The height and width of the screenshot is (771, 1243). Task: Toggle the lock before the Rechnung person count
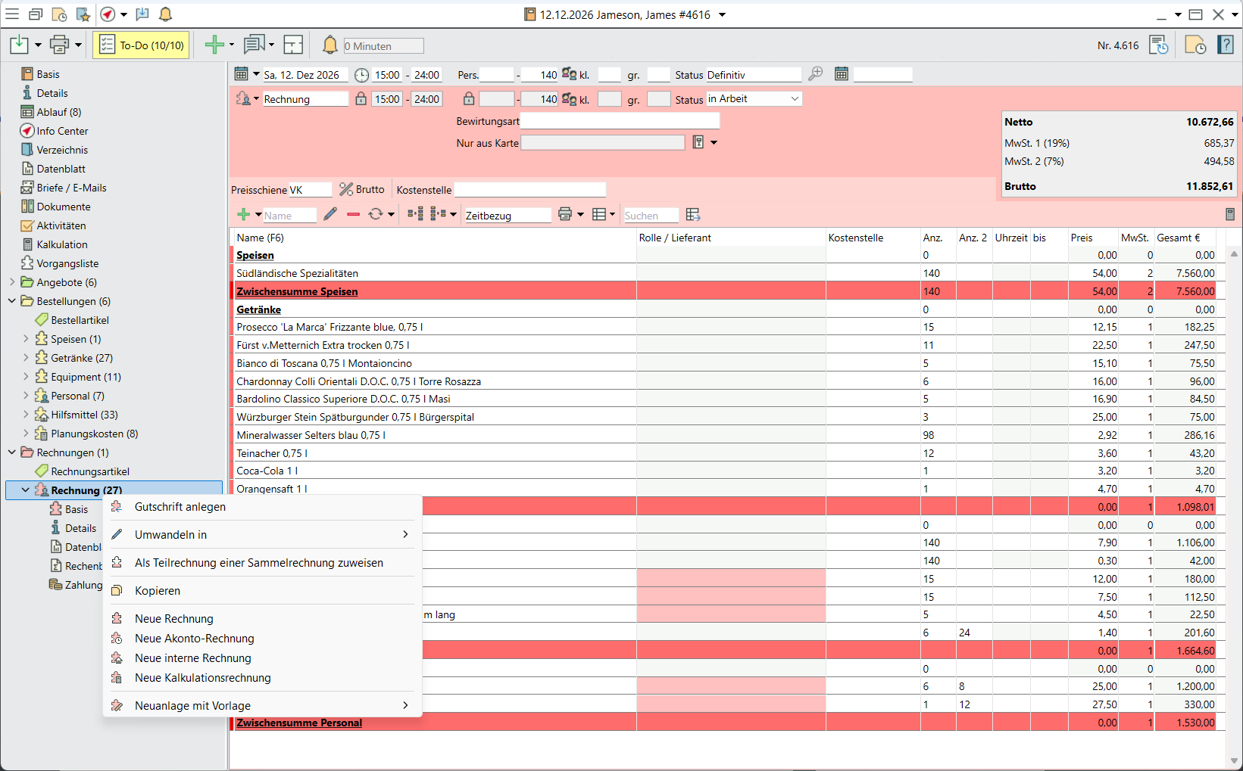[469, 99]
